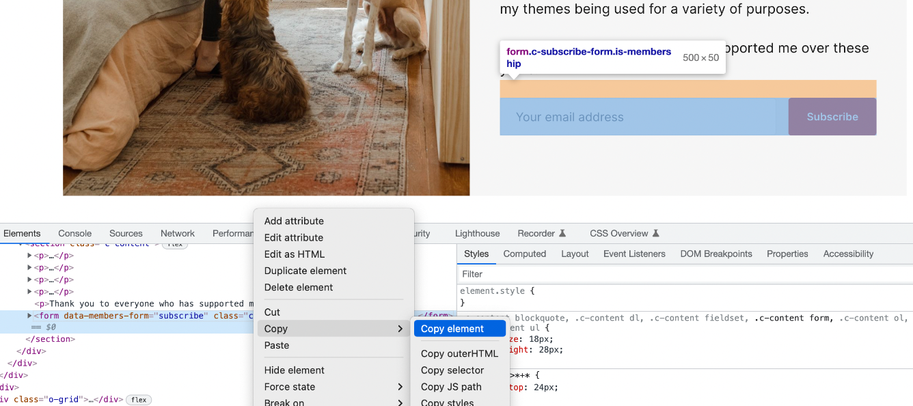Click the CSS Overview beaker icon
This screenshot has height=406, width=913.
[655, 233]
